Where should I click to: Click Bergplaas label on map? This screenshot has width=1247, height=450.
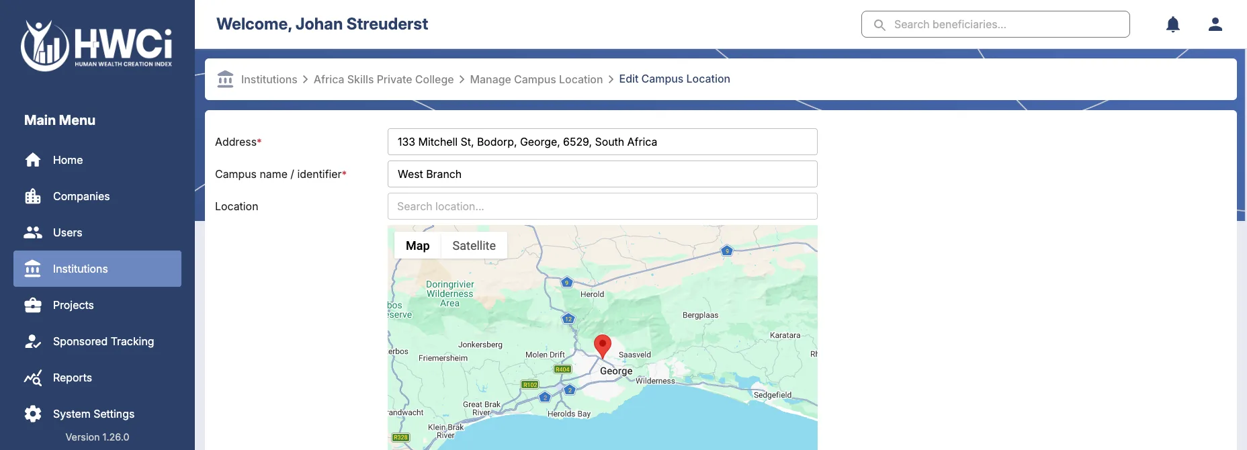[700, 315]
